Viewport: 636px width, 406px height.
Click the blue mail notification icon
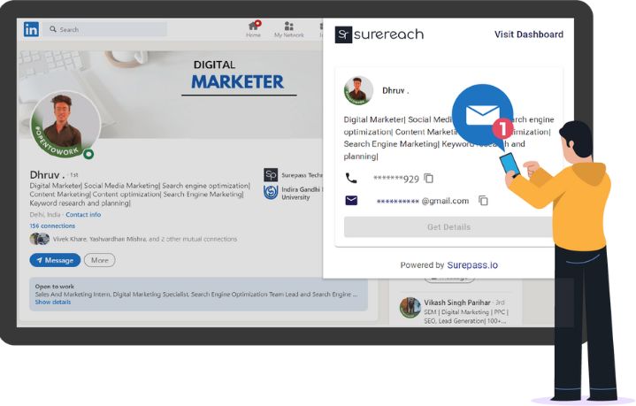tap(482, 113)
